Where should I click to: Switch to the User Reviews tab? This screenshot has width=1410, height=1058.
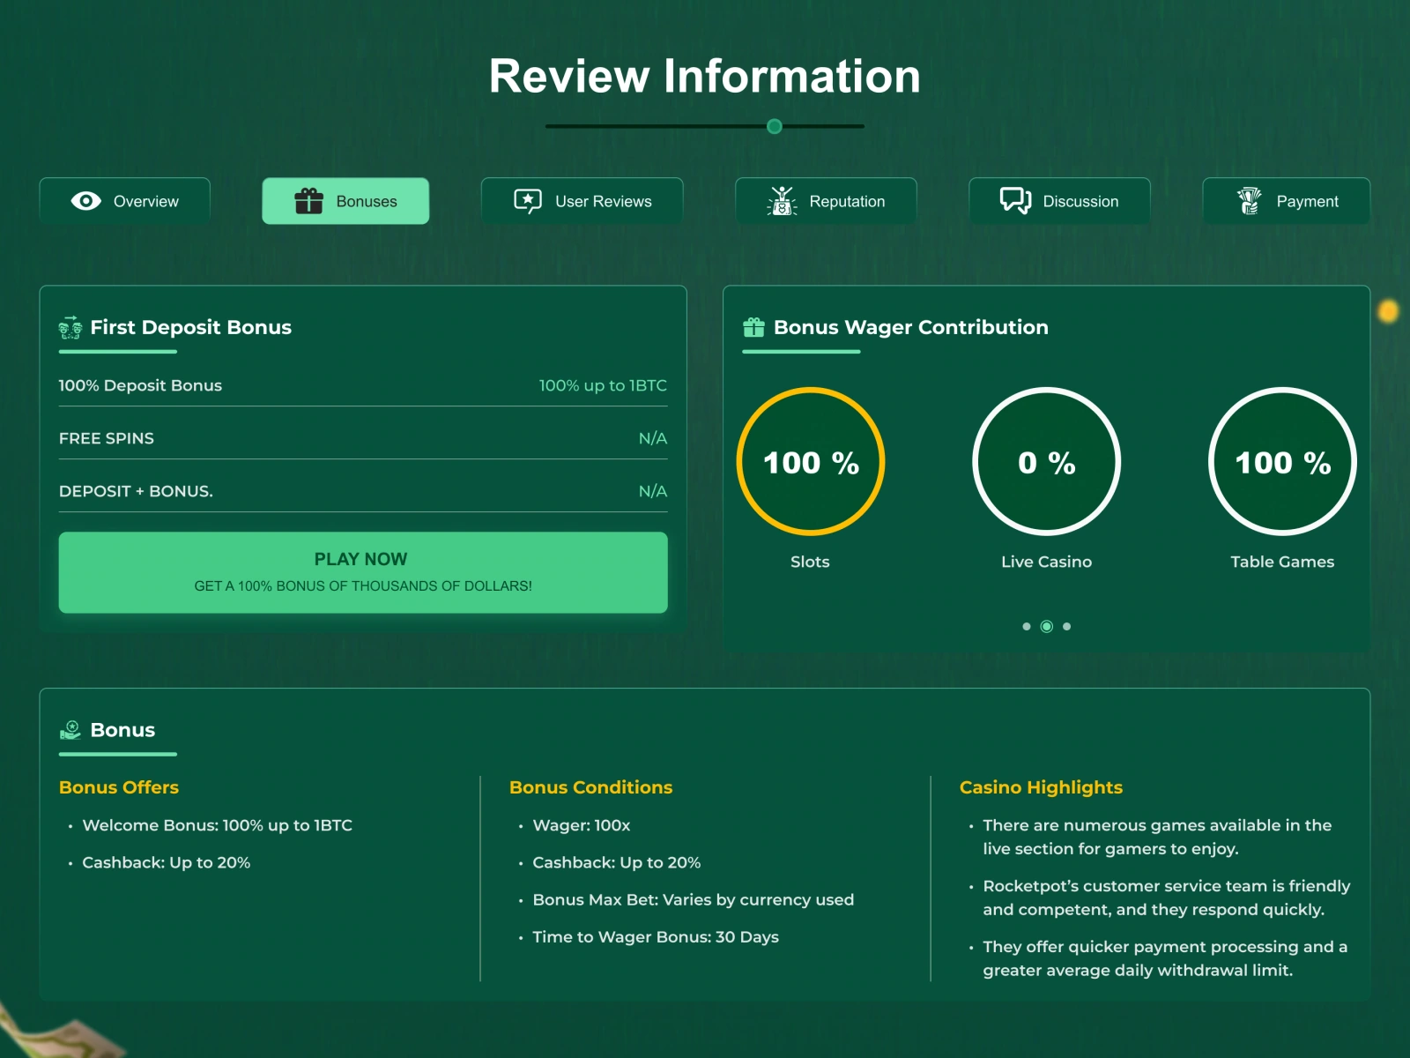(582, 201)
